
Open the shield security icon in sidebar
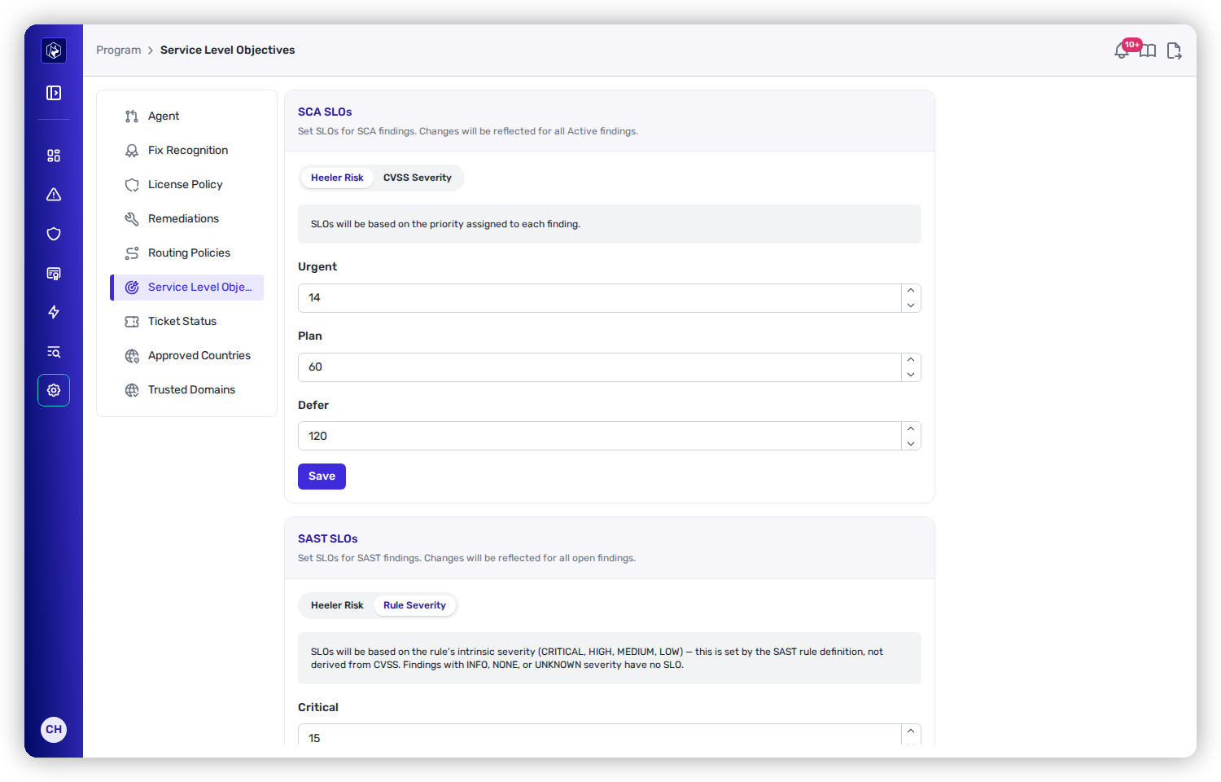54,234
